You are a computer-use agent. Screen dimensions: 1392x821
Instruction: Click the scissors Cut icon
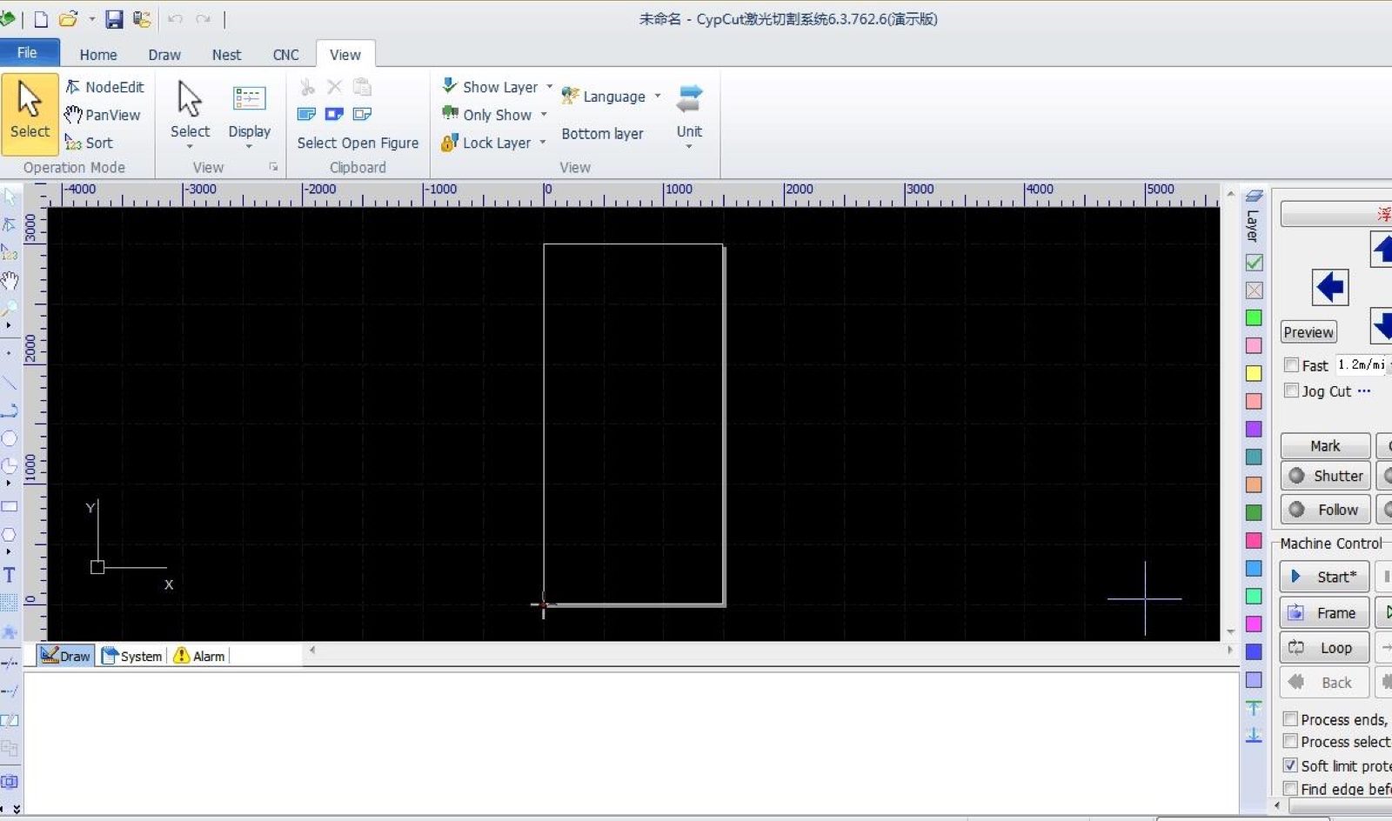pyautogui.click(x=307, y=87)
